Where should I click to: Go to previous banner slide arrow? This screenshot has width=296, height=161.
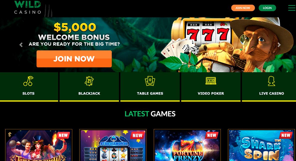point(21,45)
